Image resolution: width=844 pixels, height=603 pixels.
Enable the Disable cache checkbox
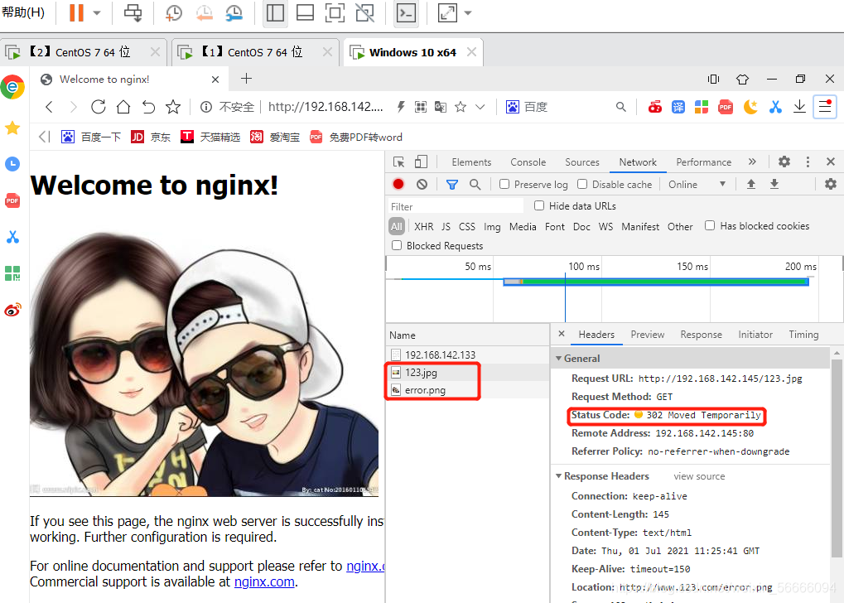tap(582, 184)
